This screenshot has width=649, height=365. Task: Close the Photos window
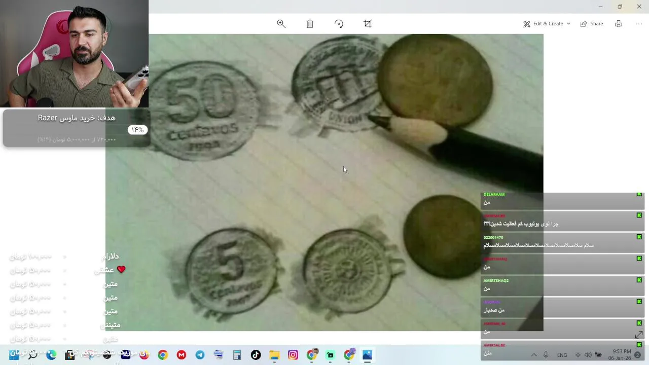[639, 7]
